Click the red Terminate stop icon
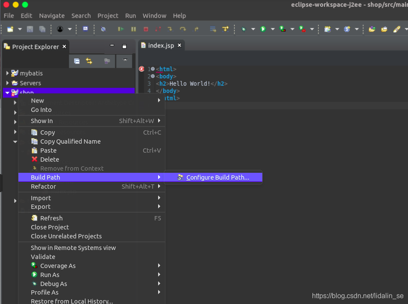 (146, 29)
